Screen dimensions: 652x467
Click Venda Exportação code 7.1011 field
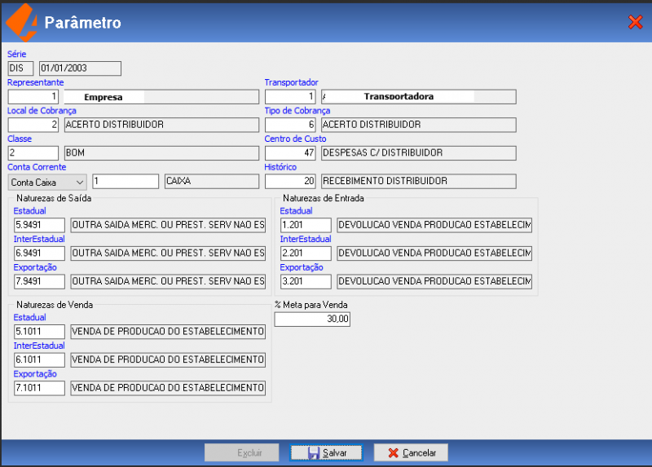coord(39,388)
